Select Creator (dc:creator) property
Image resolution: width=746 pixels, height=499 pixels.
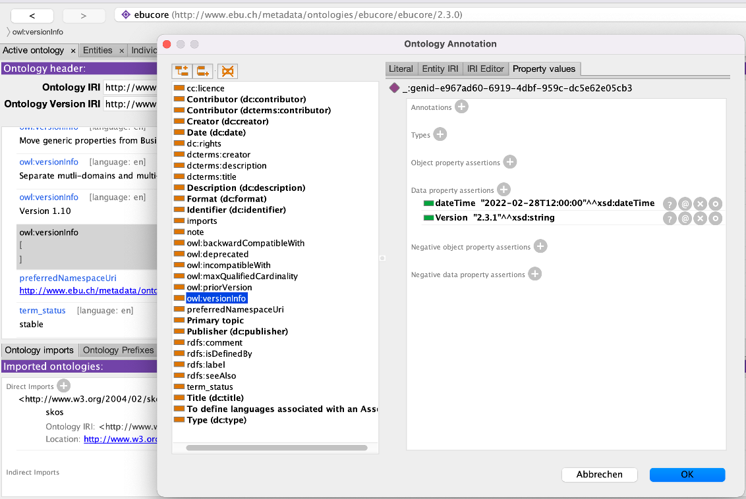coord(227,122)
